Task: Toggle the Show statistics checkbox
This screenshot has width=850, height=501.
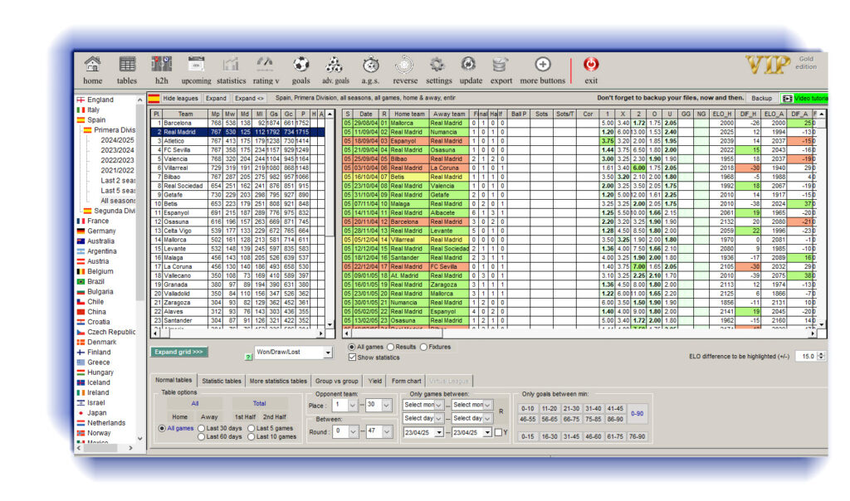Action: (352, 358)
